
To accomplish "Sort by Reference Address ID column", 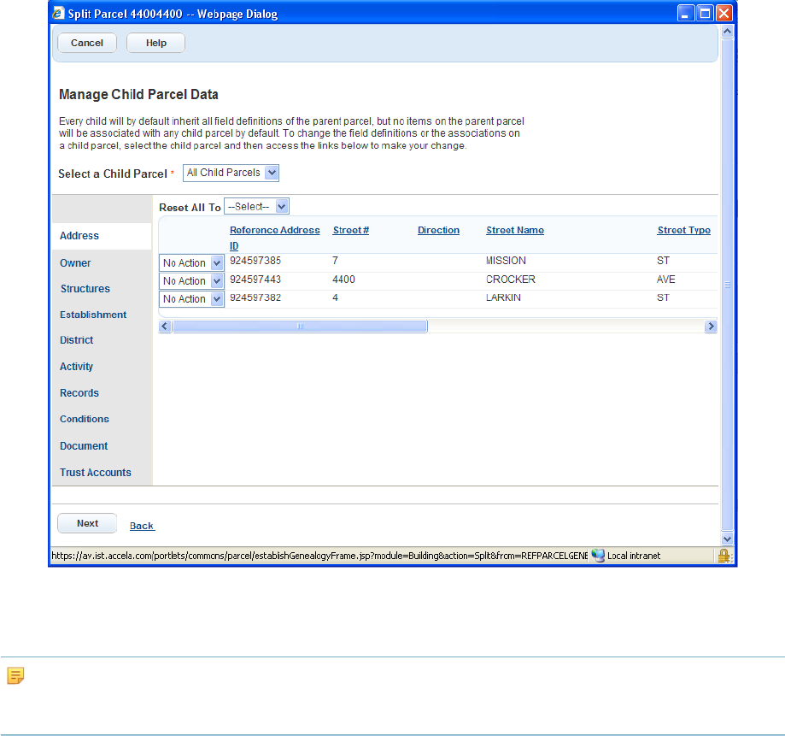I will (274, 238).
